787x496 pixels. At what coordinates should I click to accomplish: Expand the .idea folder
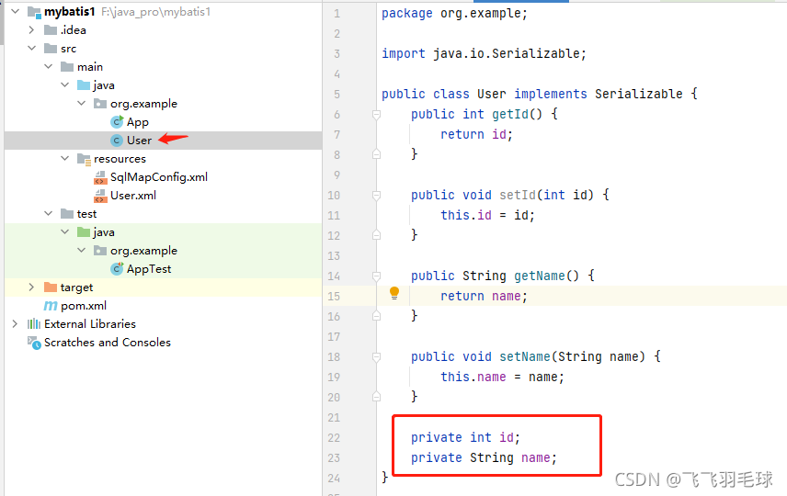(x=31, y=29)
